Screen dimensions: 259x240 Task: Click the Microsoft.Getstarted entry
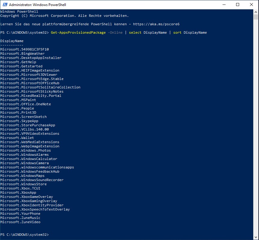(x=21, y=66)
